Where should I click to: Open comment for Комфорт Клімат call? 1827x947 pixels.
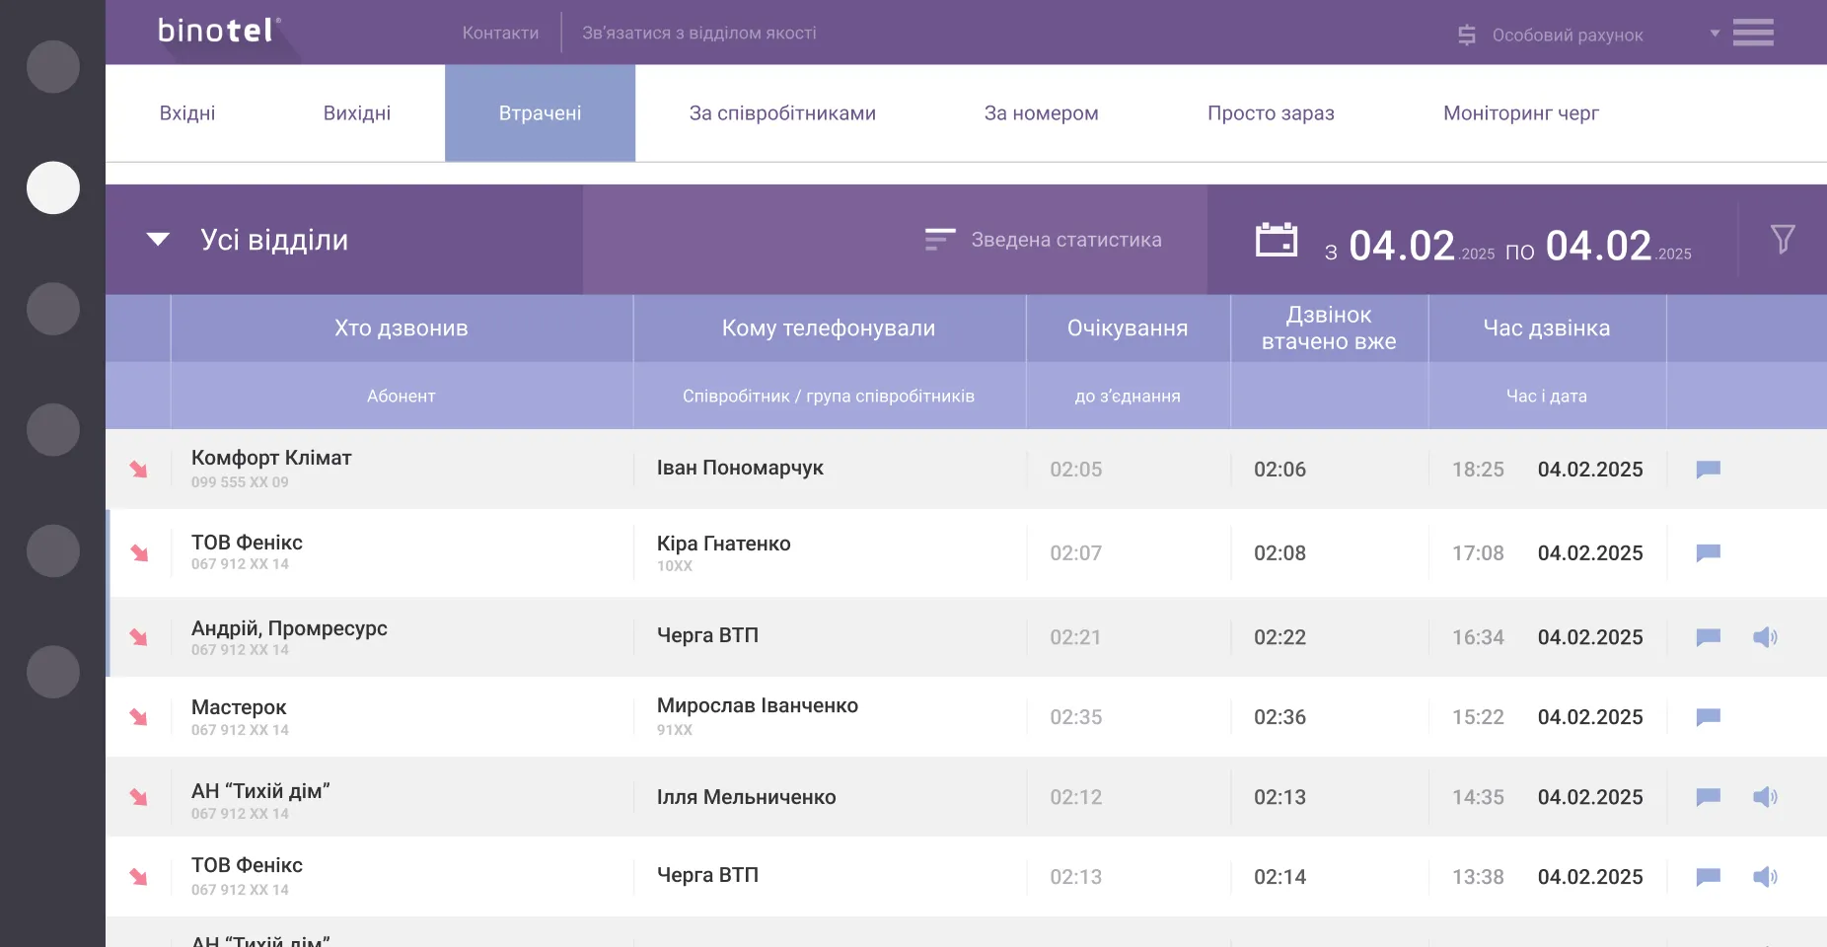tap(1708, 470)
